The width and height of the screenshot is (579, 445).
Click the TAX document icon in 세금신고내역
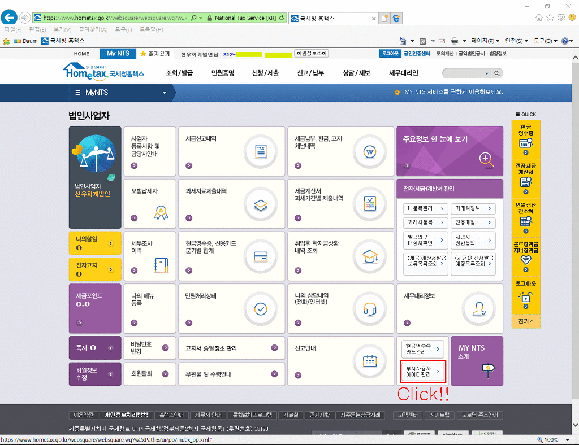point(261,151)
